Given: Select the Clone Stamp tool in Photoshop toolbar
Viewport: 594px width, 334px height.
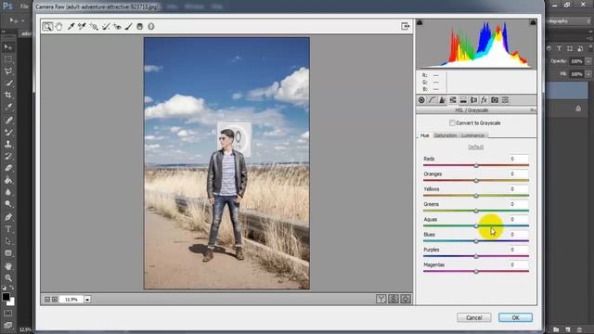Looking at the screenshot, I should [8, 145].
